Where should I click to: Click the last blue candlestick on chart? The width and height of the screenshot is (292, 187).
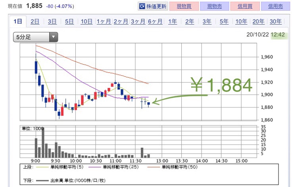tap(149, 104)
